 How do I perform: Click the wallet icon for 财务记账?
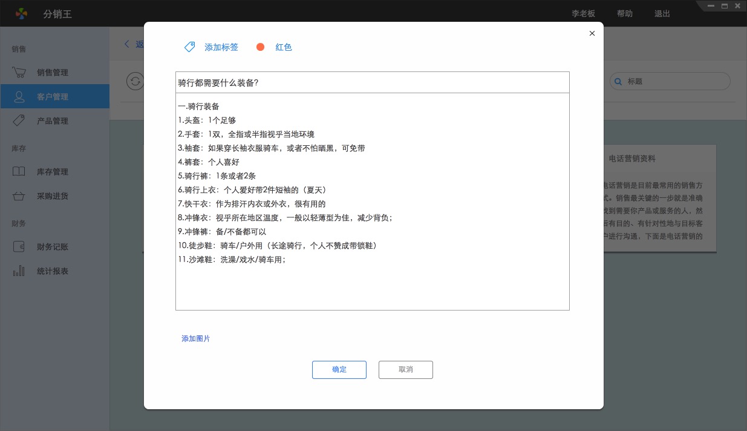(19, 247)
